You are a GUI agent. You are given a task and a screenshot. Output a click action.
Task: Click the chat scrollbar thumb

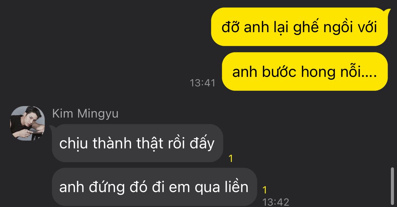392,187
